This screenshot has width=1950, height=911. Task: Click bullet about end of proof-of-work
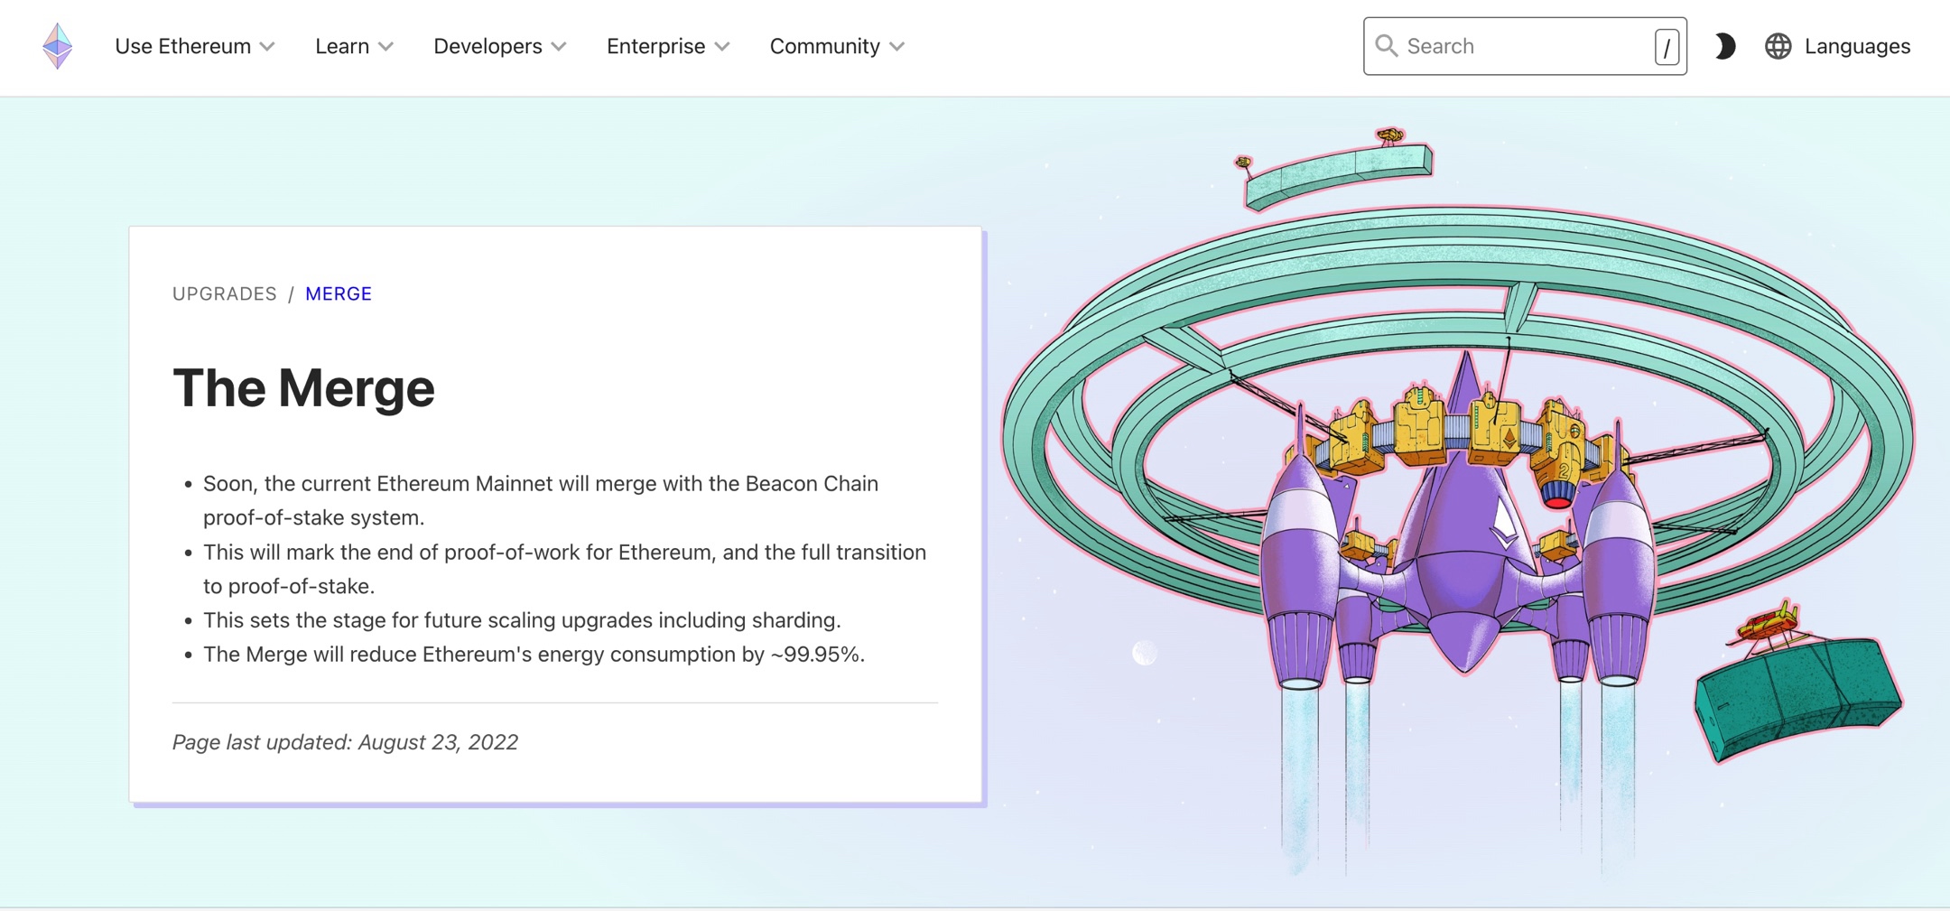(564, 569)
